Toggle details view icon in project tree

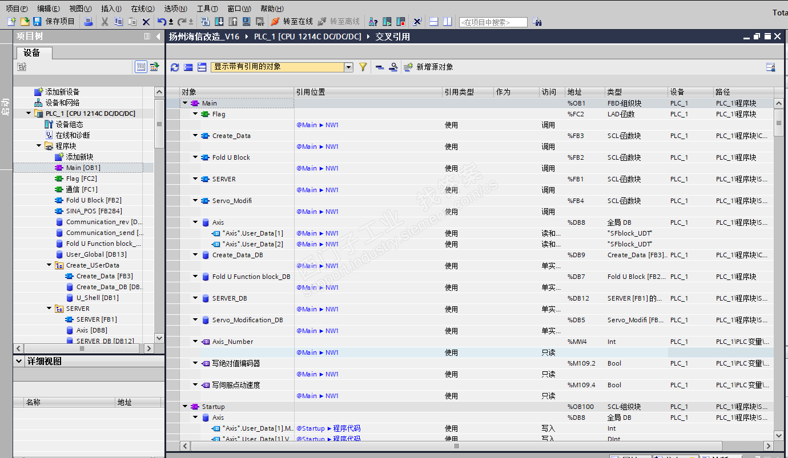[x=140, y=67]
